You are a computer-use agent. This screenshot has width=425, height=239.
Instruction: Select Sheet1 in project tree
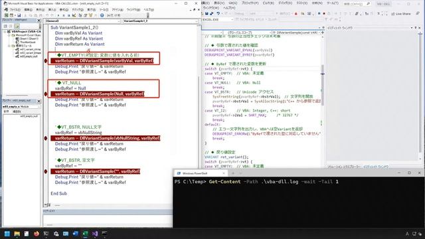(29, 39)
